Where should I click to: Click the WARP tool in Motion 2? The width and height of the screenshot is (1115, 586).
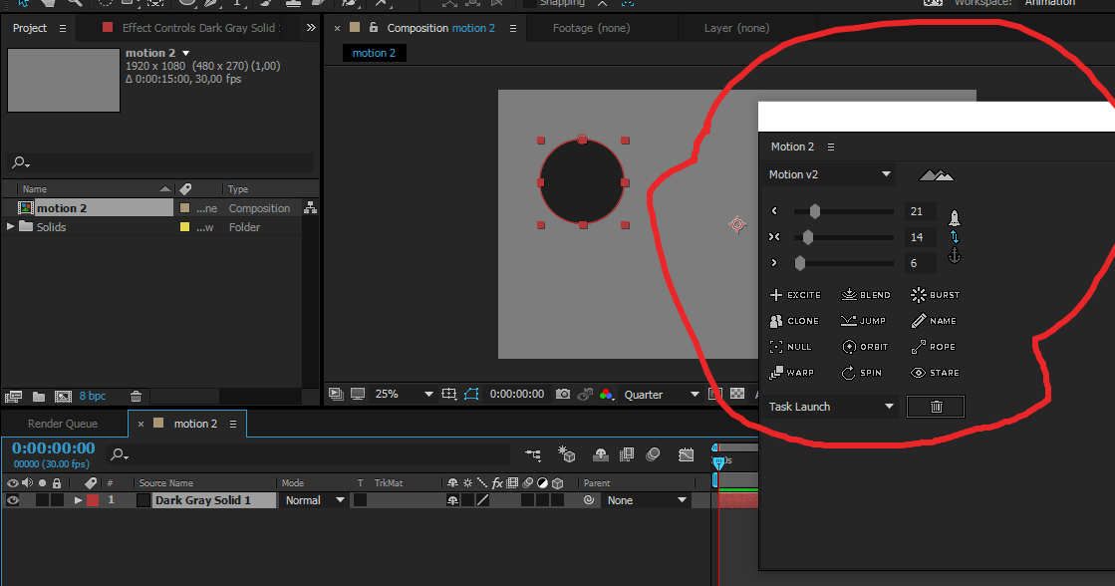click(791, 372)
